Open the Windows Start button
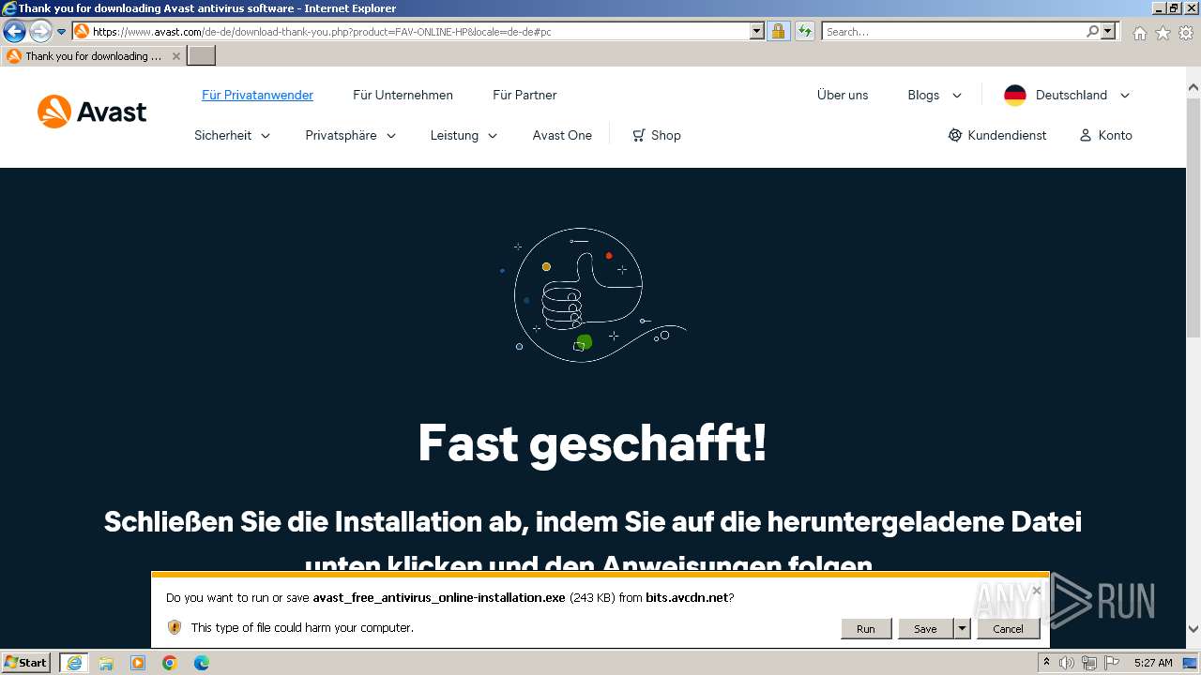The height and width of the screenshot is (675, 1201). [26, 663]
